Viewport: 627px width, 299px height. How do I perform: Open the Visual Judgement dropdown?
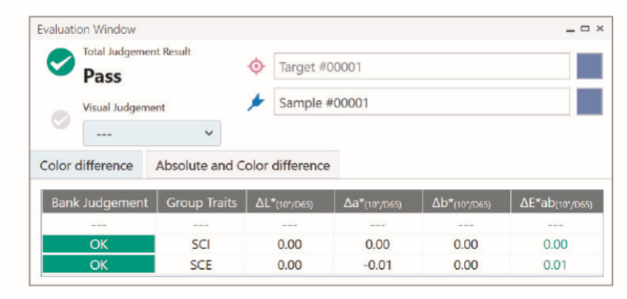point(152,133)
